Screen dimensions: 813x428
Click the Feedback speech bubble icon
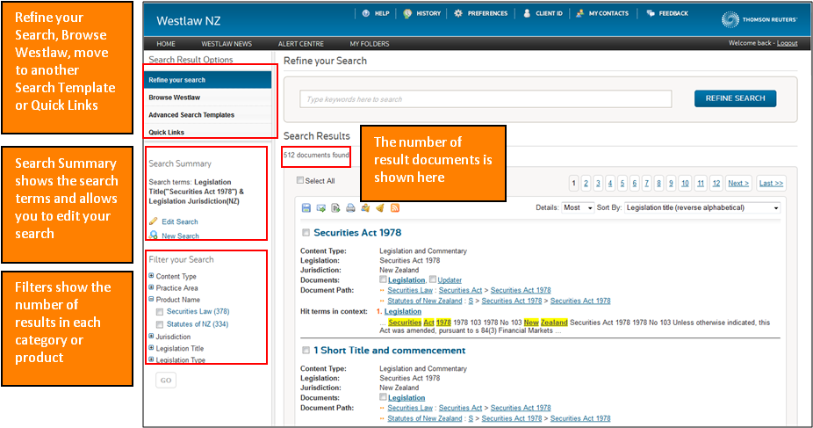[651, 13]
